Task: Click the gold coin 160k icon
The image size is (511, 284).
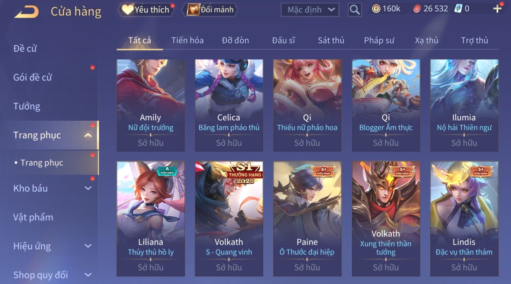Action: 376,9
